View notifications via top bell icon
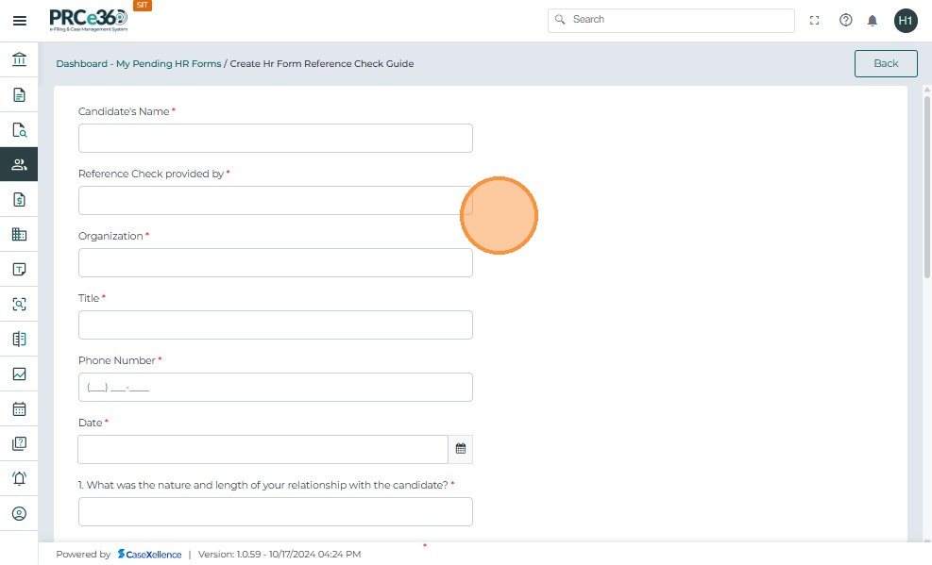 point(873,21)
